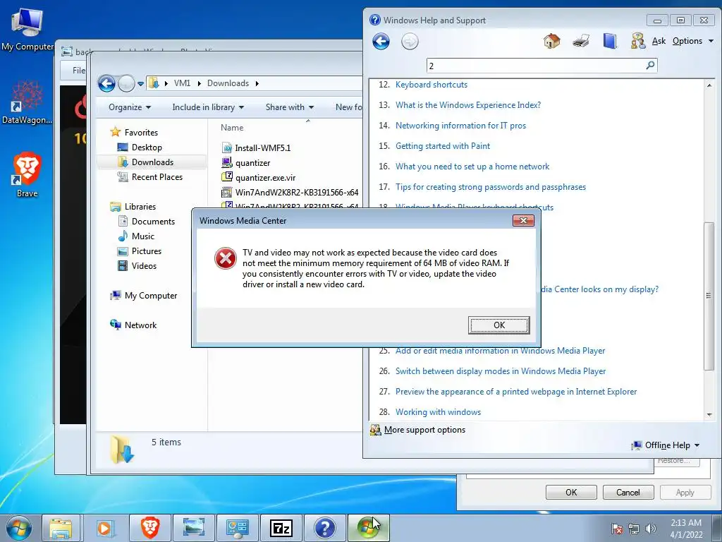722x542 pixels.
Task: Open the Keyboard shortcuts help link
Action: pyautogui.click(x=432, y=85)
